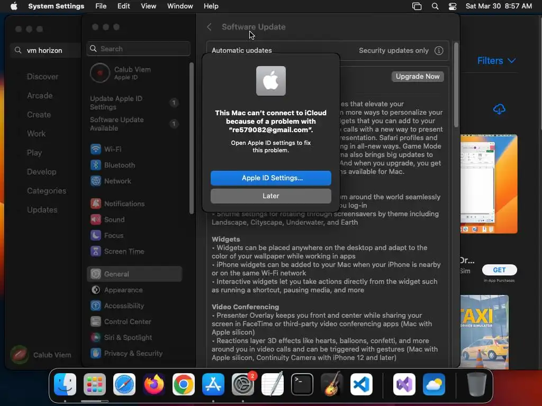Select Develop in App Store sidebar
Image resolution: width=542 pixels, height=406 pixels.
41,172
